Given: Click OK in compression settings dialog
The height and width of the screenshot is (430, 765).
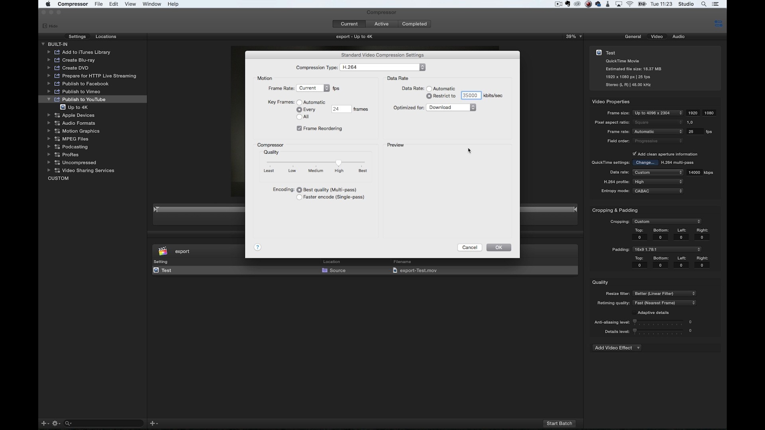Looking at the screenshot, I should pyautogui.click(x=498, y=247).
